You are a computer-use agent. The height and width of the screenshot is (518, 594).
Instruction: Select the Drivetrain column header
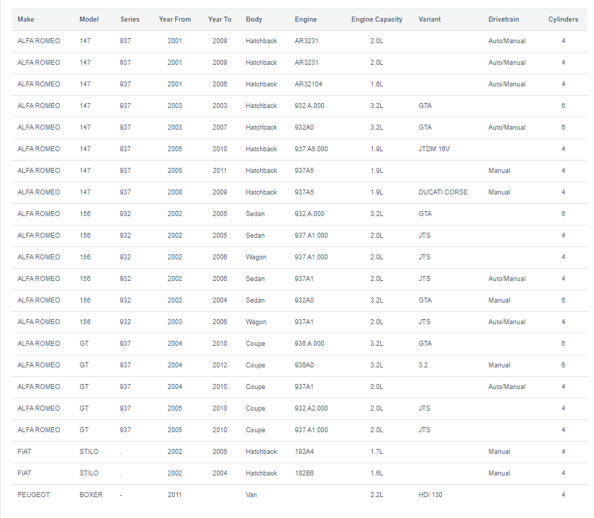coord(503,19)
